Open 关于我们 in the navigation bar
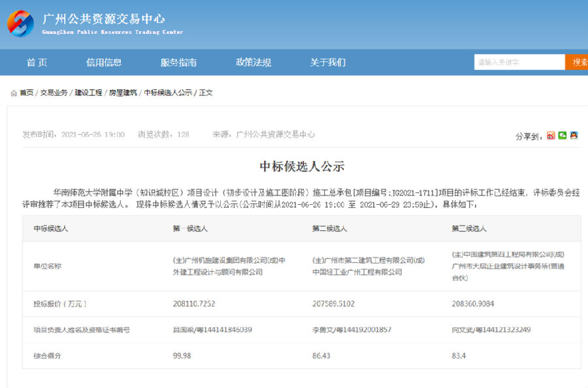The image size is (588, 388). point(327,63)
